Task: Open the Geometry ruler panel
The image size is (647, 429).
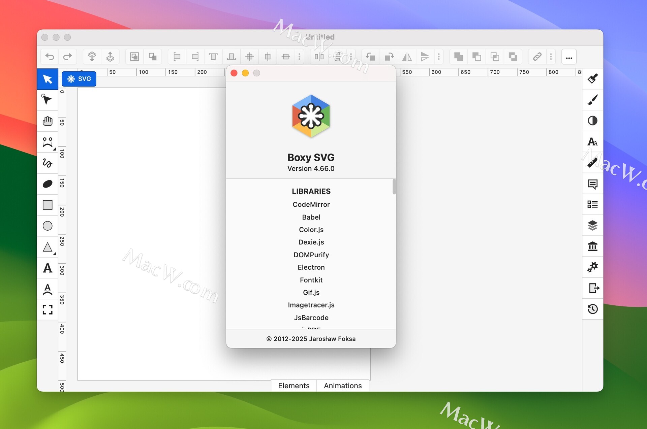Action: click(593, 163)
